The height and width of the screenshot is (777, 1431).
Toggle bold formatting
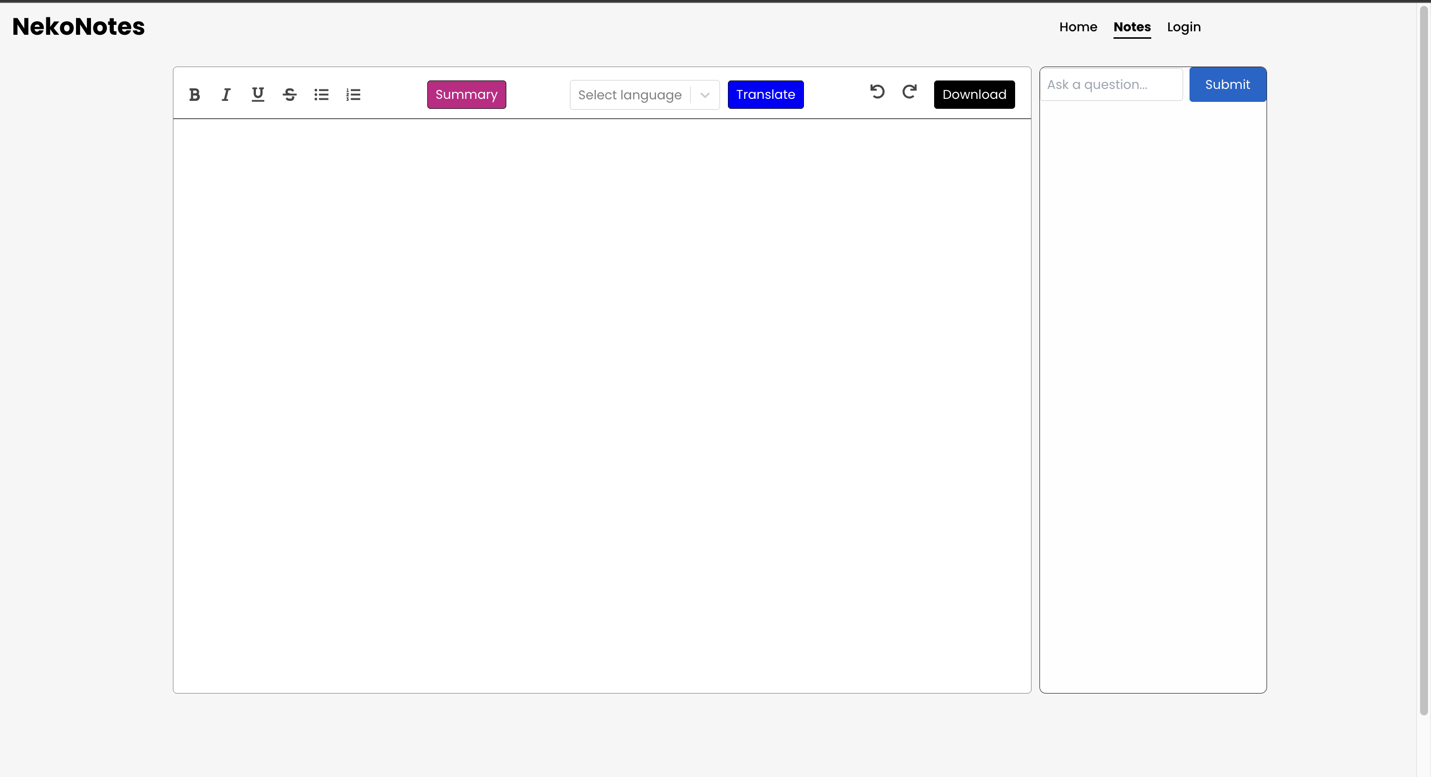click(194, 94)
